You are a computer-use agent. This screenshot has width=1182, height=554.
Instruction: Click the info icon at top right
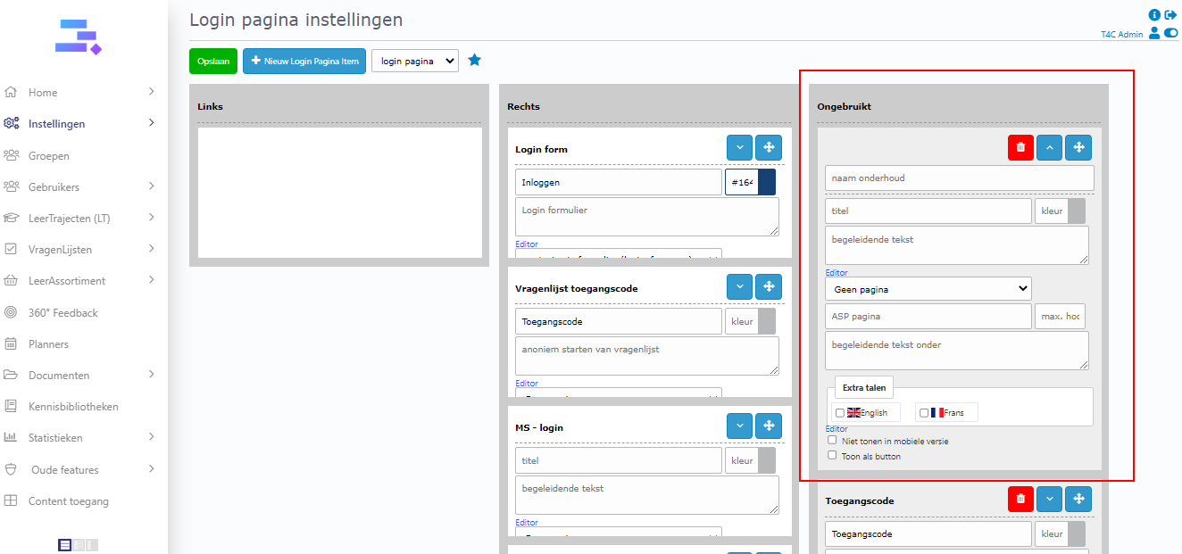(1154, 15)
